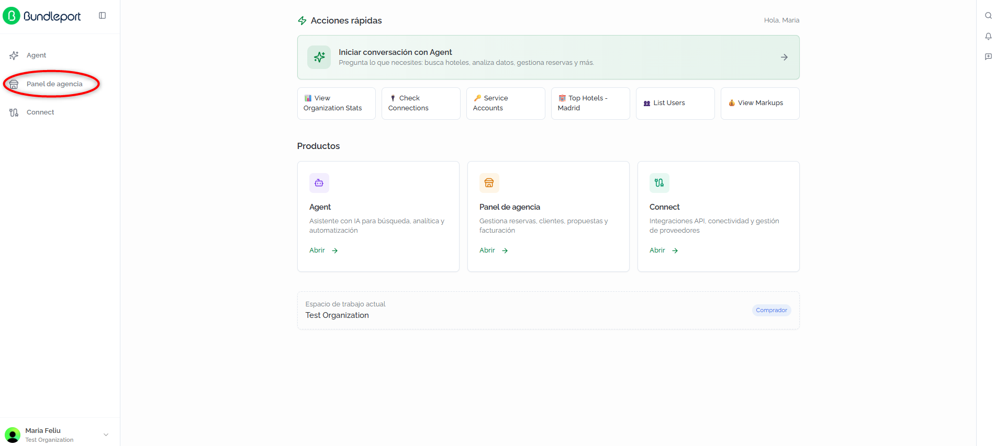Viewport: 995px width, 446px height.
Task: Click the orange store icon on Panel de agencia card
Action: click(489, 183)
